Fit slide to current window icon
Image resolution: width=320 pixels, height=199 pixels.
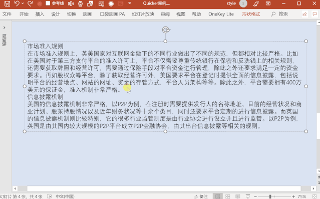pos(314,196)
